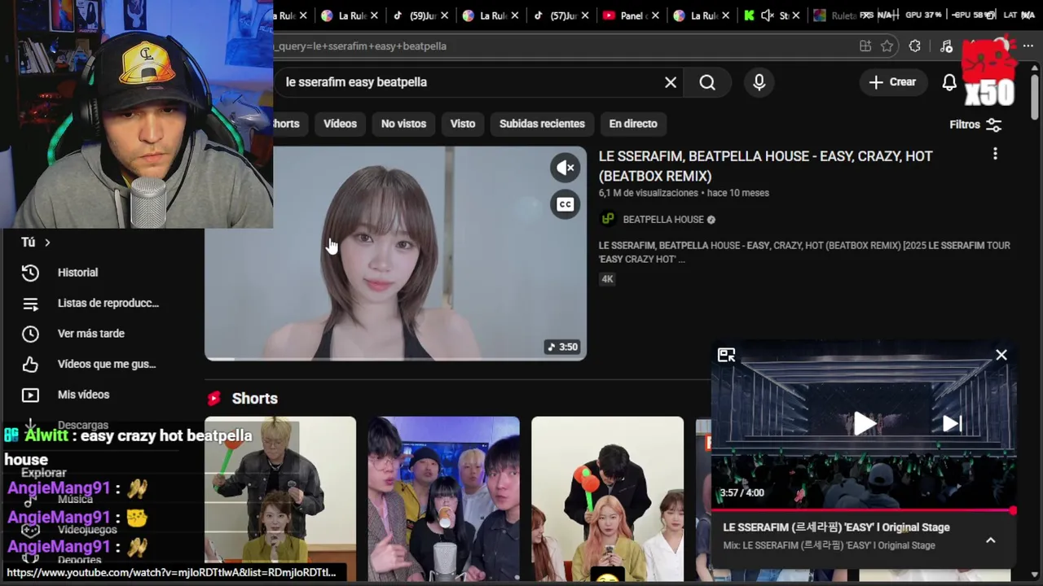Bookmark the page with the star icon

[x=887, y=46]
